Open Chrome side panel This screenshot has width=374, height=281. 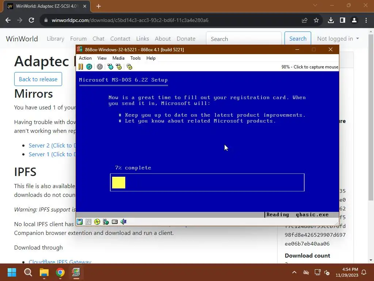(x=343, y=20)
